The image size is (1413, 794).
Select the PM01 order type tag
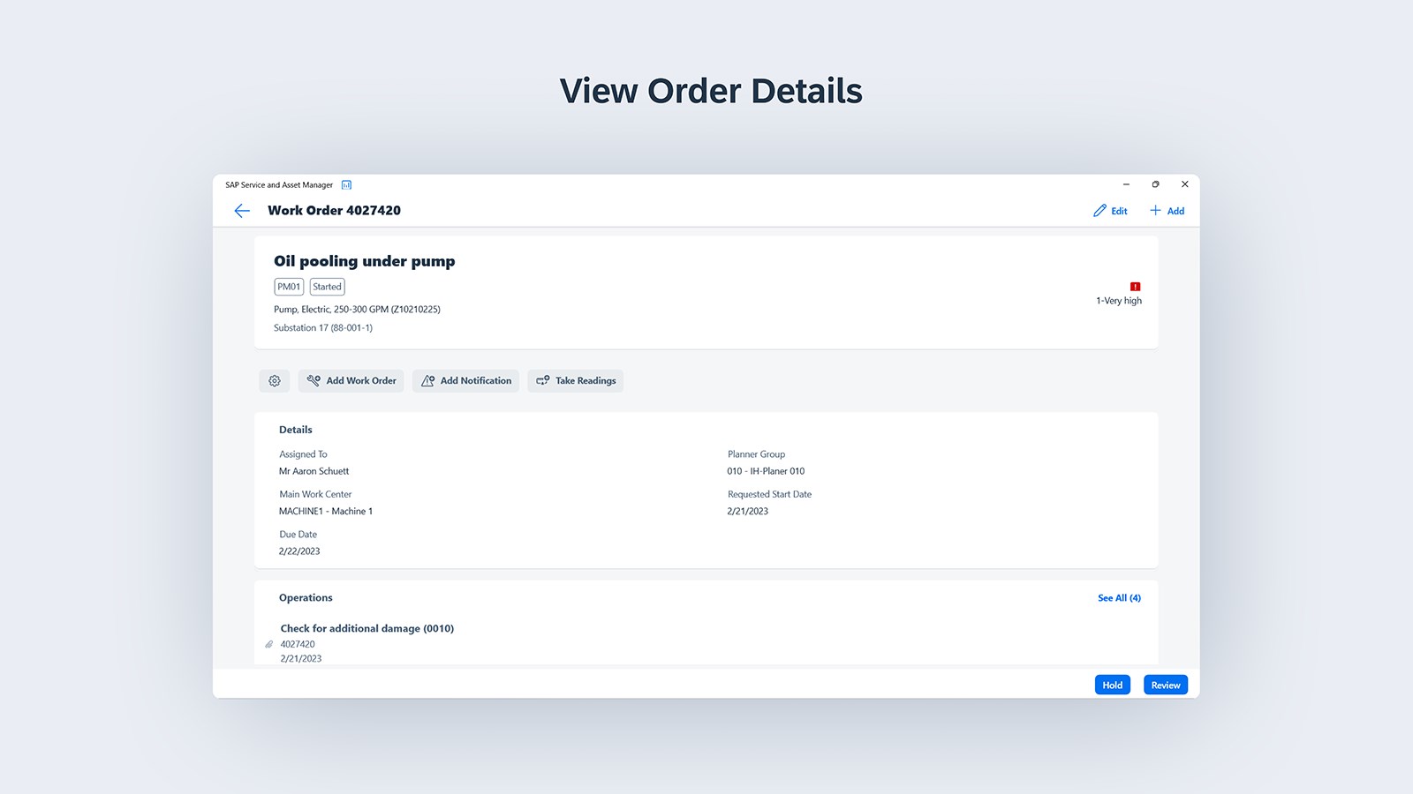pos(289,287)
